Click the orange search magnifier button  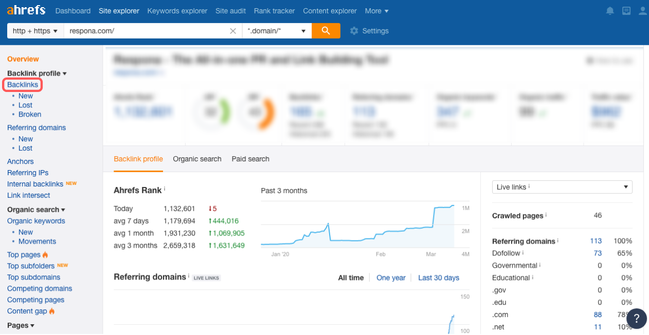point(326,31)
